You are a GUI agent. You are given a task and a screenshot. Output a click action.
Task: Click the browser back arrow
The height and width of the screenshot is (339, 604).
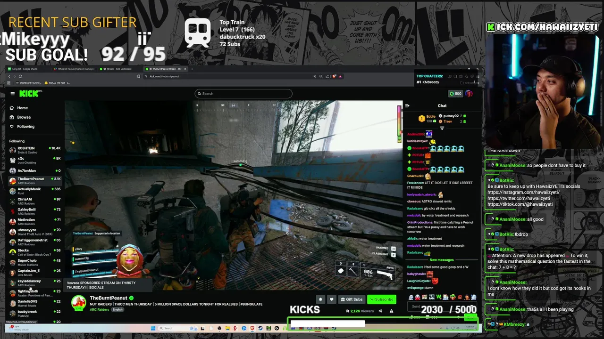pyautogui.click(x=9, y=76)
